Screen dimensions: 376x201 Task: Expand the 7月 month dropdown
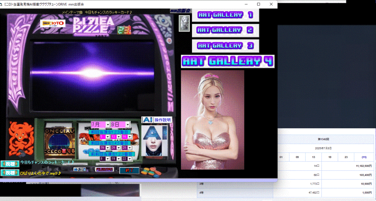coord(108,124)
